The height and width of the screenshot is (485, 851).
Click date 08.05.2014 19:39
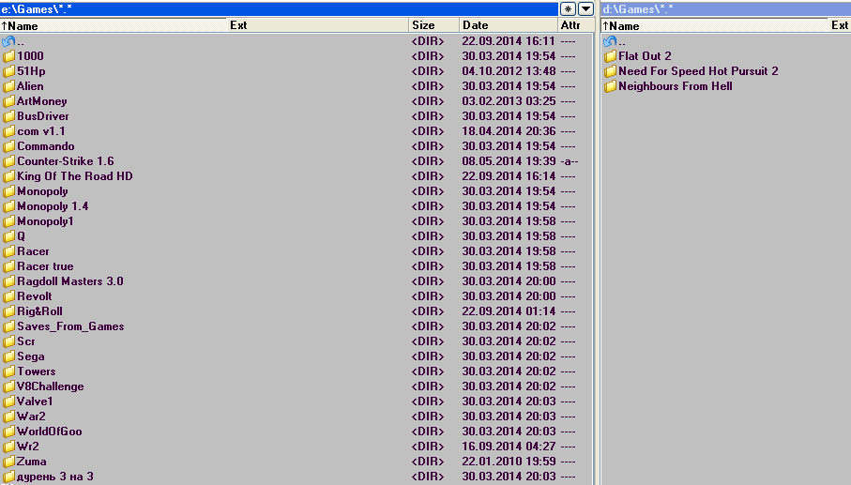tap(509, 161)
